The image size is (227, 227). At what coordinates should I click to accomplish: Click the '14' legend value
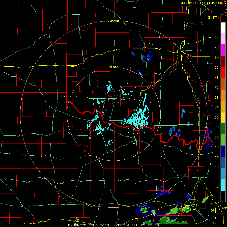click(217, 157)
